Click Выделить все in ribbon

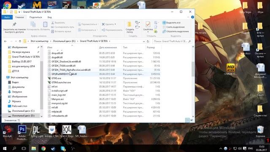(172, 22)
